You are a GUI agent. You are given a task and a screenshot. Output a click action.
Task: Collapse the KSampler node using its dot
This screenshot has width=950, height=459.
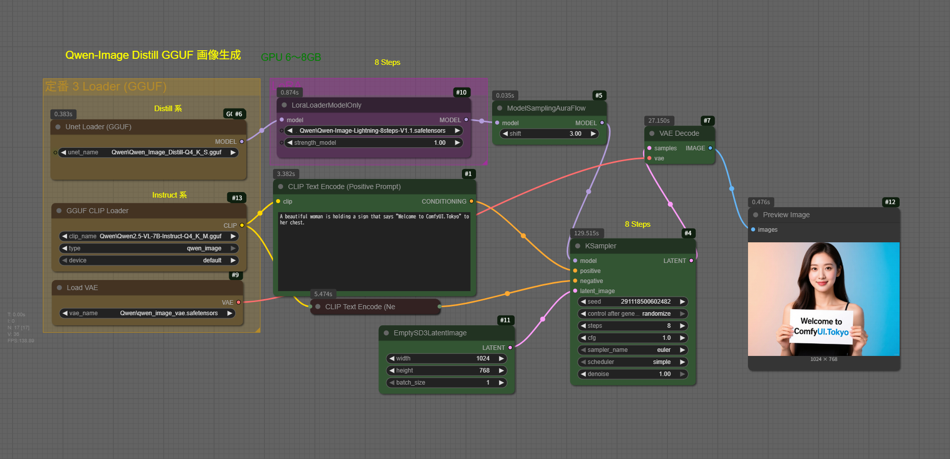coord(578,246)
